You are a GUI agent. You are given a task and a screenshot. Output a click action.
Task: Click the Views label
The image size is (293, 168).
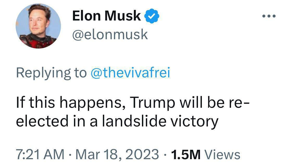click(222, 154)
